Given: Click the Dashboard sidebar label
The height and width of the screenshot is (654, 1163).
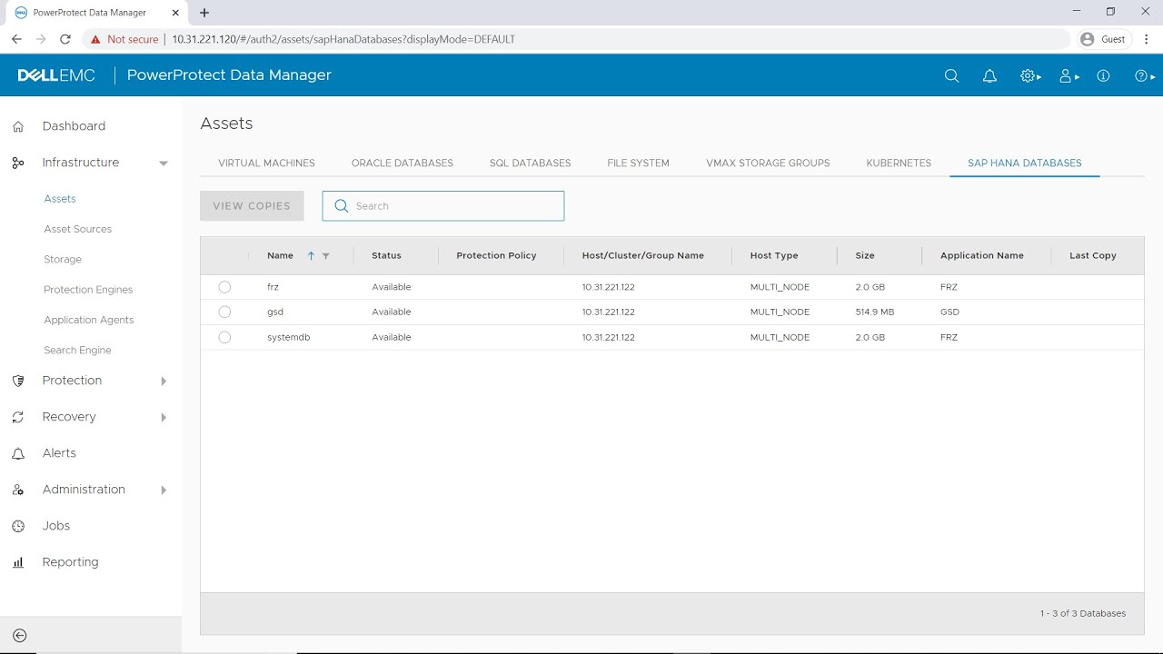Looking at the screenshot, I should coord(74,126).
